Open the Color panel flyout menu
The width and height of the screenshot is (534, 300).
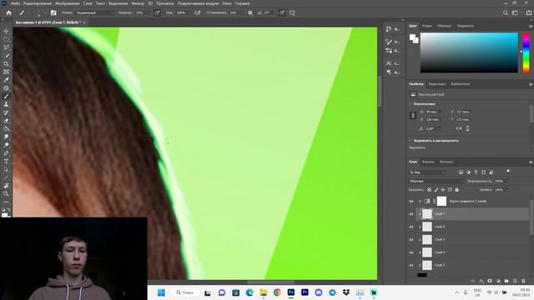point(531,26)
